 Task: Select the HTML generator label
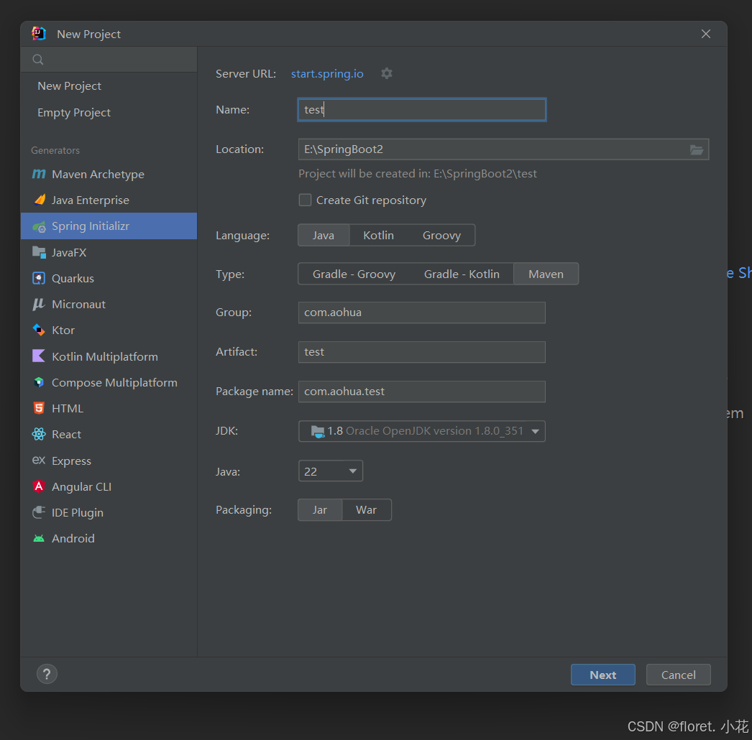pos(68,408)
